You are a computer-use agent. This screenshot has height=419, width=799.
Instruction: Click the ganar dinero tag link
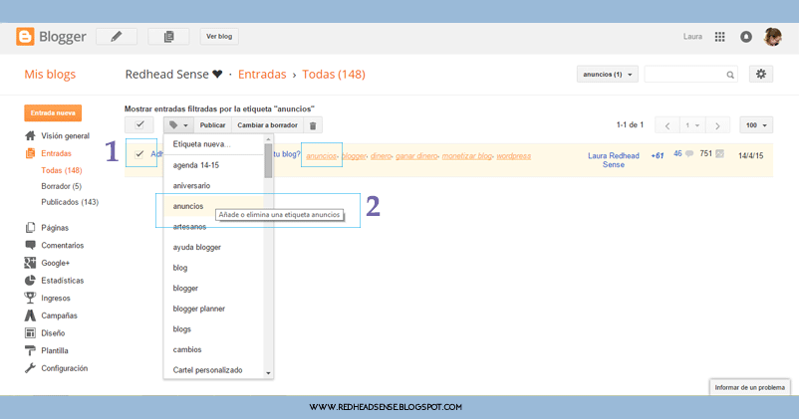pos(416,156)
